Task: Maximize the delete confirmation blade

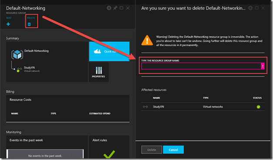Action: pyautogui.click(x=256, y=8)
